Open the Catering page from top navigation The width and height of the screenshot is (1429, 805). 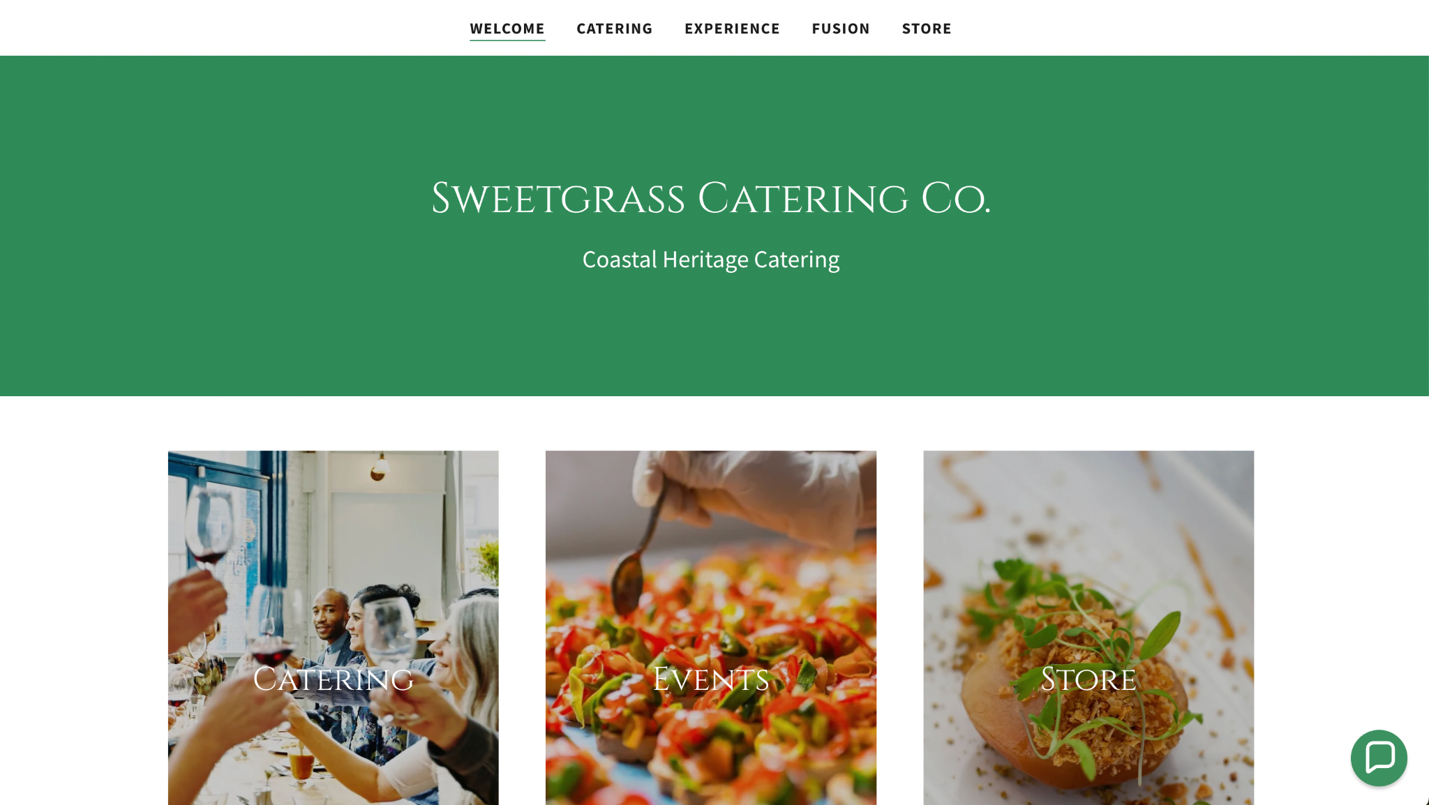615,29
